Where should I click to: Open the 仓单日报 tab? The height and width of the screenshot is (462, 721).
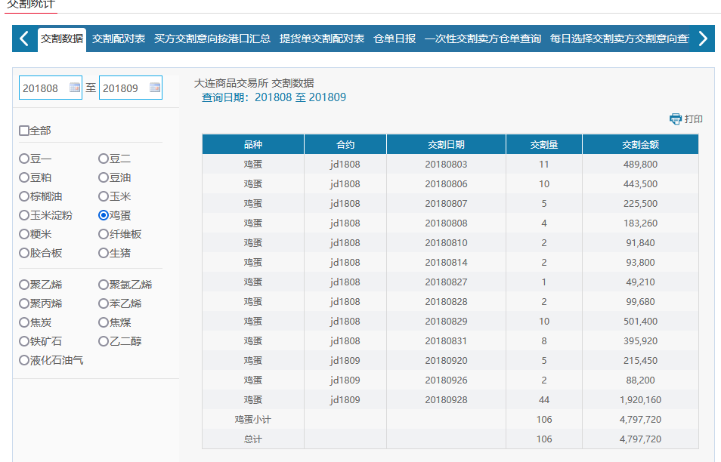(395, 38)
